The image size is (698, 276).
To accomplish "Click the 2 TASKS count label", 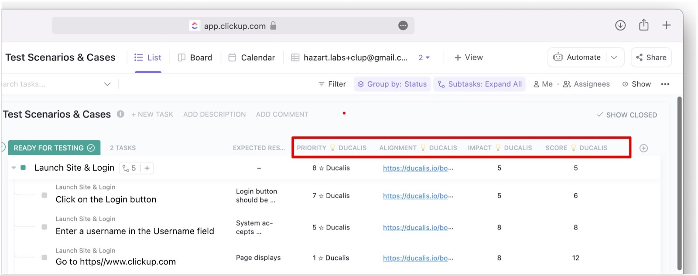I will [123, 148].
